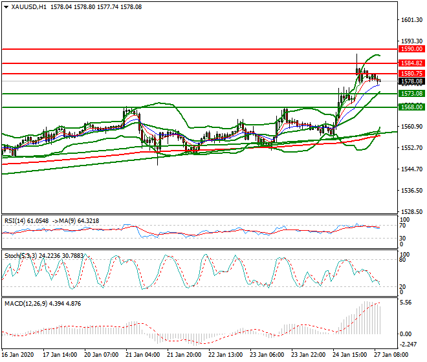Click the 23 Jan 06:00 time axis label
The height and width of the screenshot is (362, 427).
pos(267,355)
